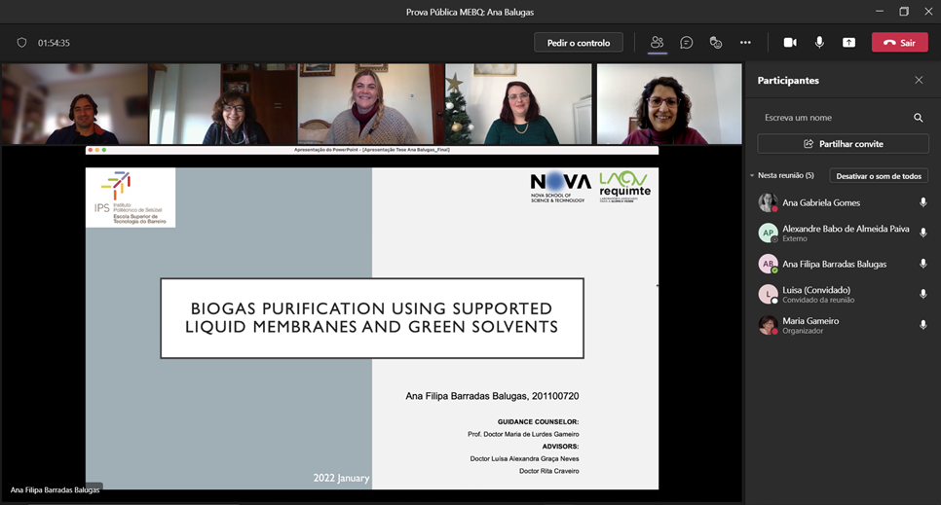Click 'Desativar o som de todos' button
The width and height of the screenshot is (941, 505).
(x=878, y=176)
